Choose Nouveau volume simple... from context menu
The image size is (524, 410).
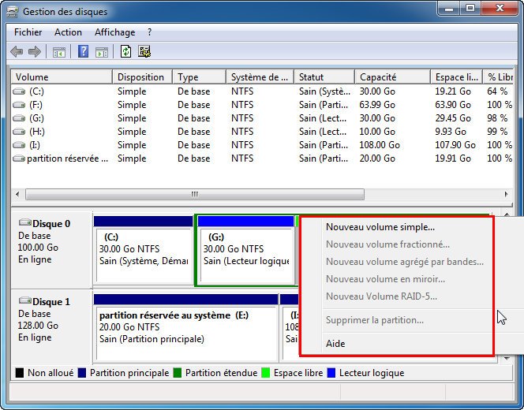(x=380, y=227)
